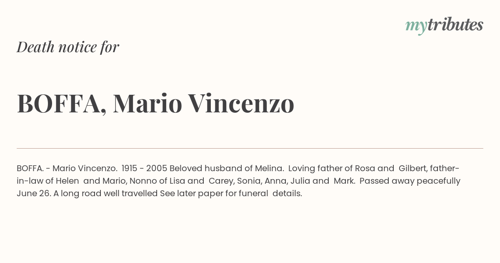Click the name "Sonia" in the notice
500x263 pixels.
(x=249, y=181)
